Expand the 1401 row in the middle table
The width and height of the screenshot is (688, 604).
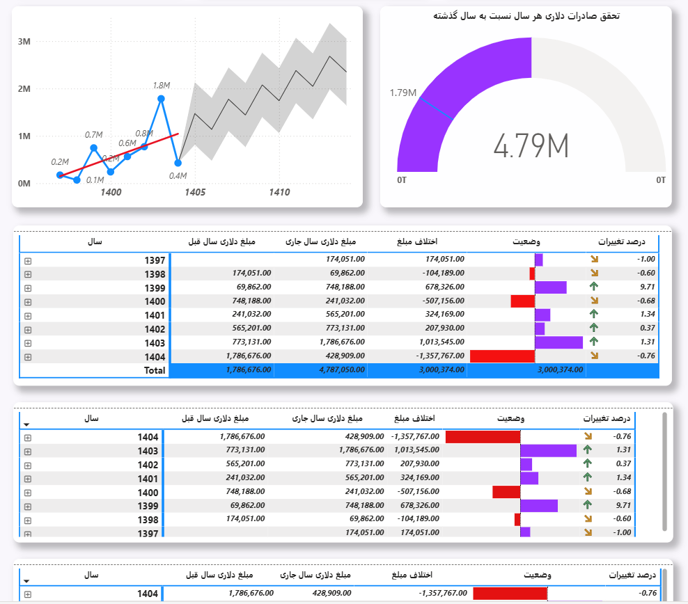28,479
